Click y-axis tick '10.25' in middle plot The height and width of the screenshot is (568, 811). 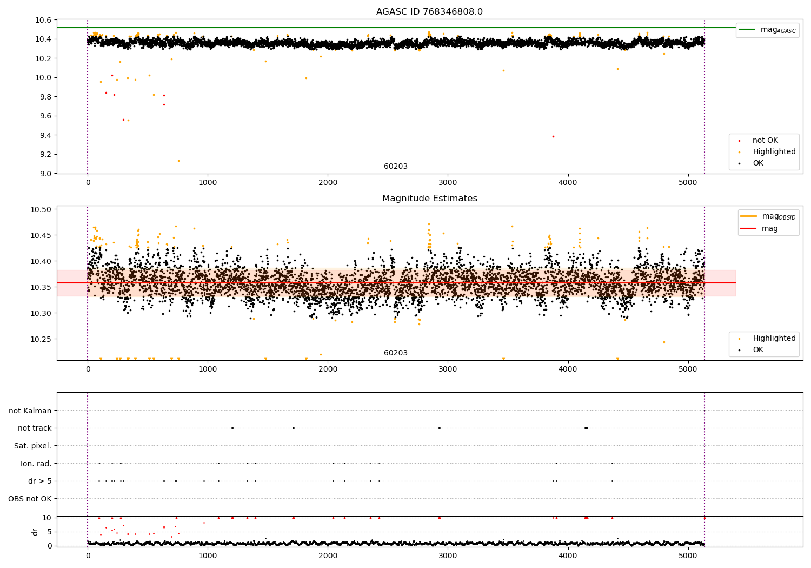tap(42, 339)
